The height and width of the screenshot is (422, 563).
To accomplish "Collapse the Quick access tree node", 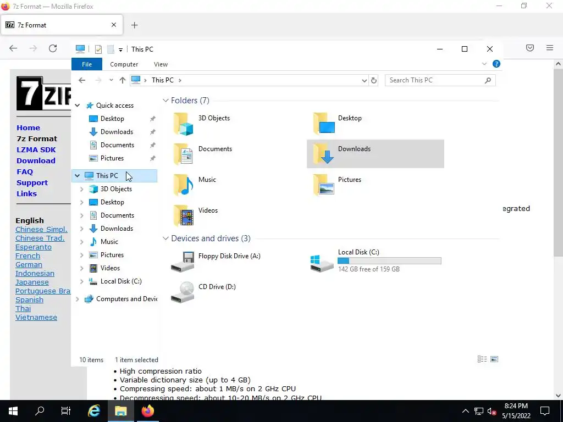I will click(x=77, y=105).
